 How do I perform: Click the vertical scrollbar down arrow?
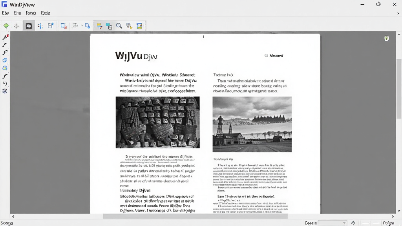point(399,211)
